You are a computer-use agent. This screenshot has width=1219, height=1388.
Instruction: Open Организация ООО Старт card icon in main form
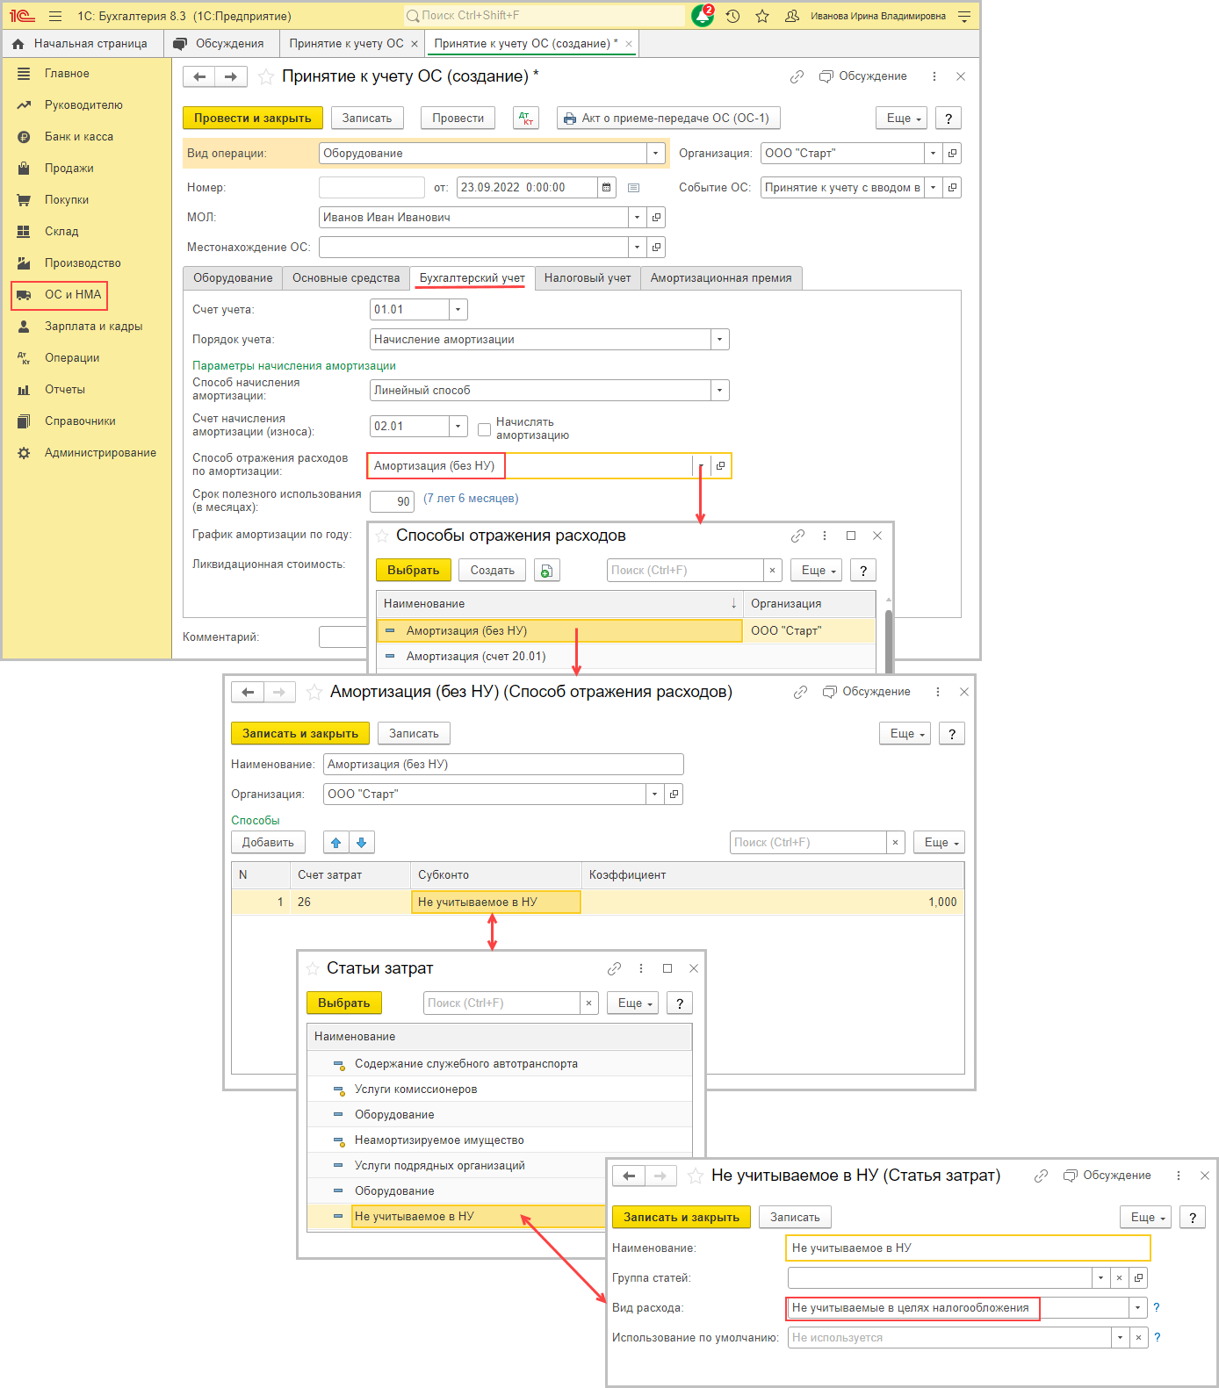[x=952, y=153]
